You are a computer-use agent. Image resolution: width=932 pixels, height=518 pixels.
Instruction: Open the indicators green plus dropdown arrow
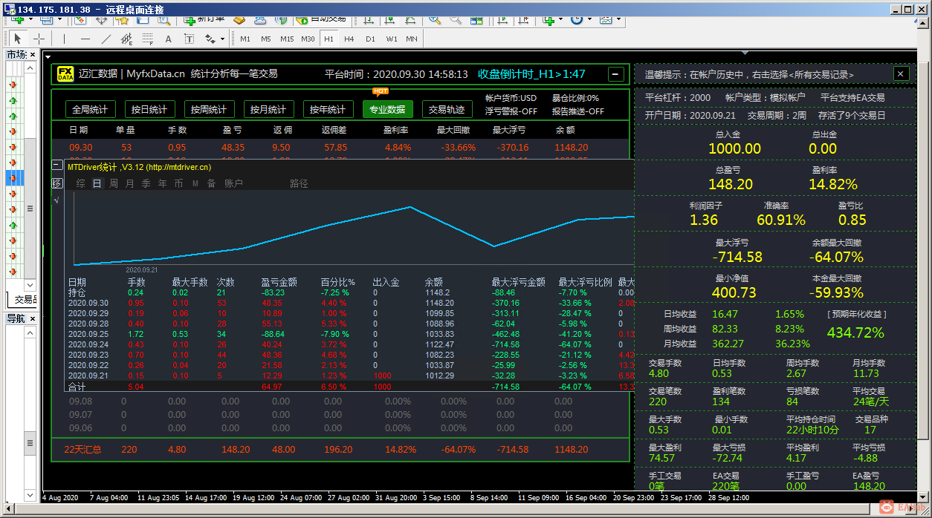tap(560, 19)
